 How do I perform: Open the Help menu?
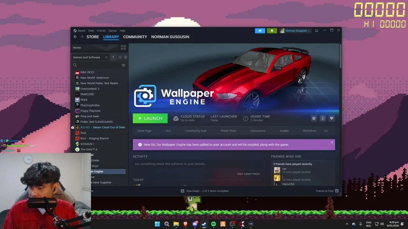click(x=122, y=31)
